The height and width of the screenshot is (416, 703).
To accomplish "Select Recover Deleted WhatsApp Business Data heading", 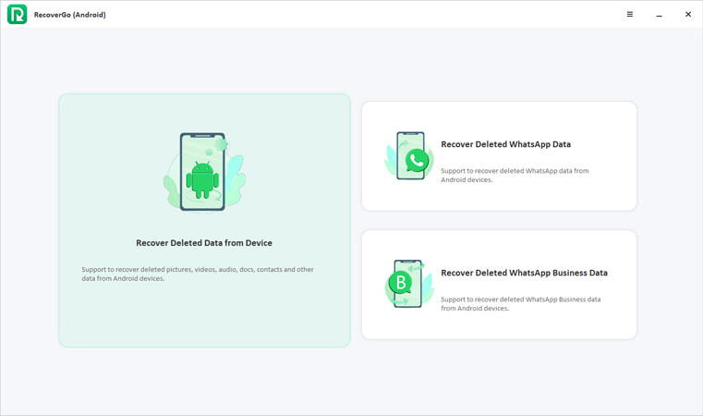I will (x=524, y=273).
